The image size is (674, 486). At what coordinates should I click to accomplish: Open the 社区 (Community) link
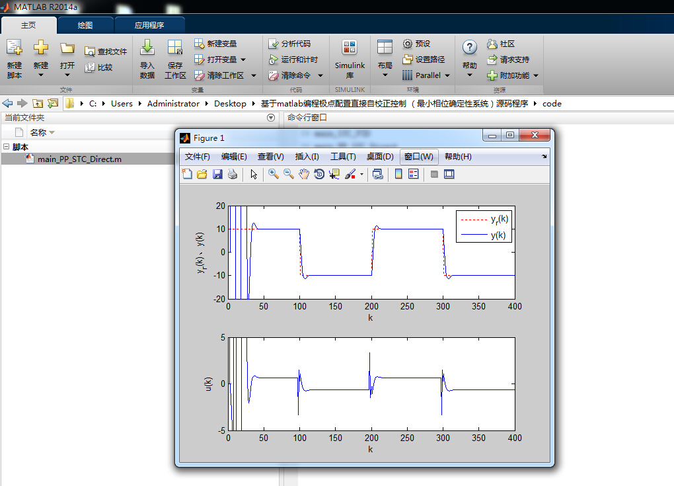click(x=501, y=44)
